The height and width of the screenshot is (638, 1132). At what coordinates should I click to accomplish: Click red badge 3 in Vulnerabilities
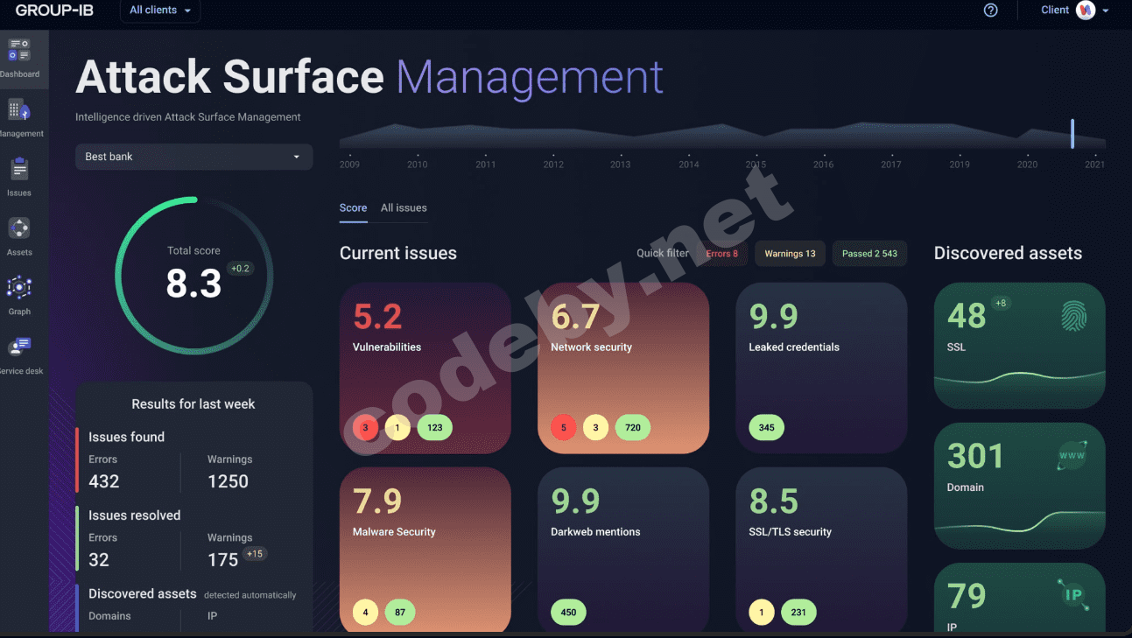tap(366, 428)
